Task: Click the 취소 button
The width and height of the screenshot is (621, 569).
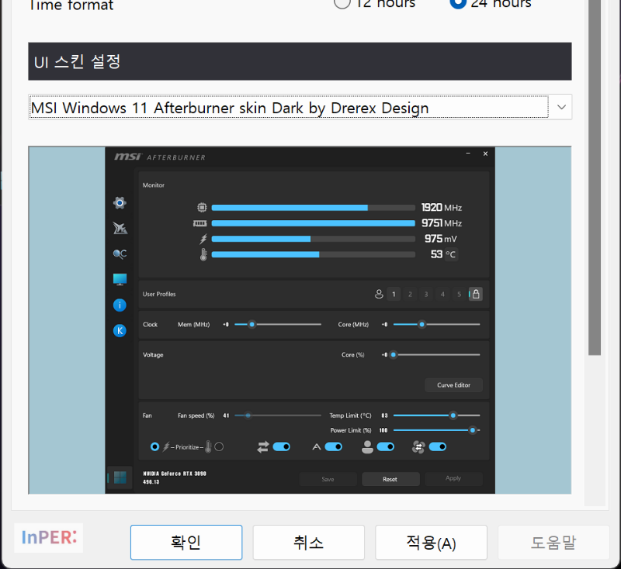Action: [x=308, y=542]
